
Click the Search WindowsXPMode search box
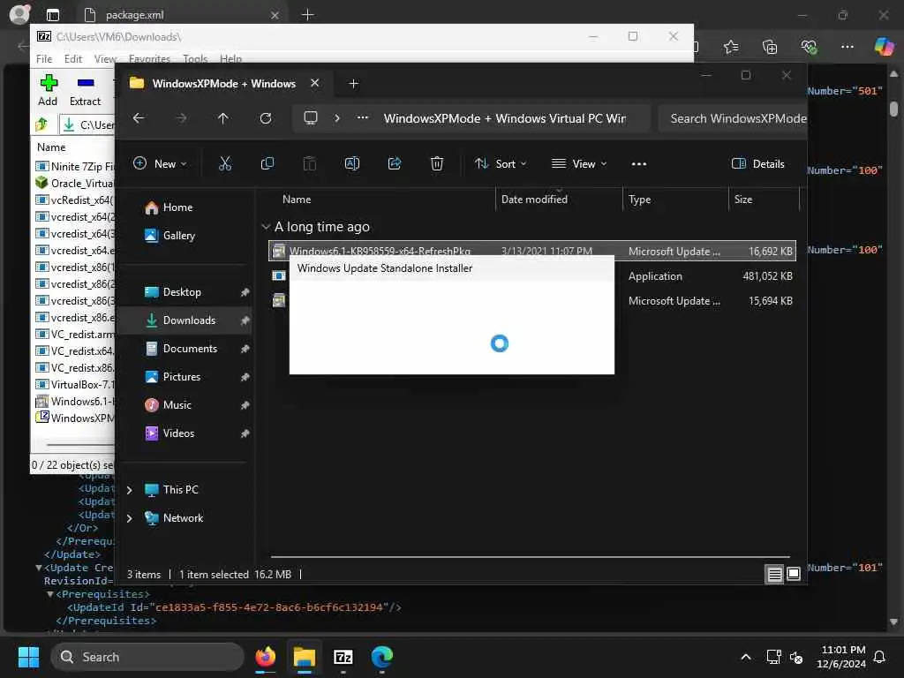coord(732,118)
